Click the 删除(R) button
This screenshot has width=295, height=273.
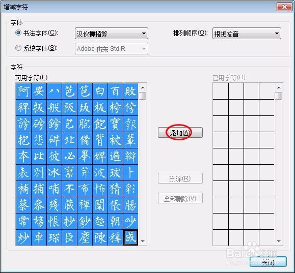tap(180, 178)
